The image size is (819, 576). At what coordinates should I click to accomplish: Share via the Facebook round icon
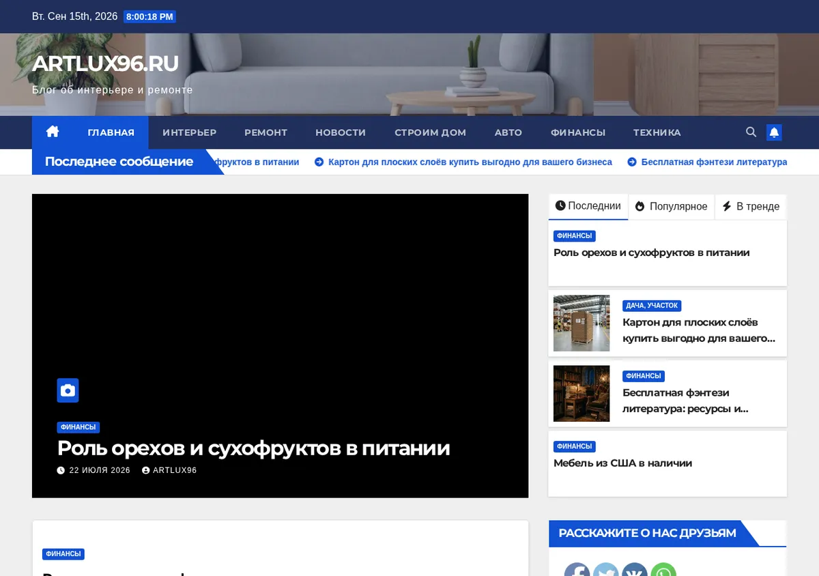[x=577, y=570]
